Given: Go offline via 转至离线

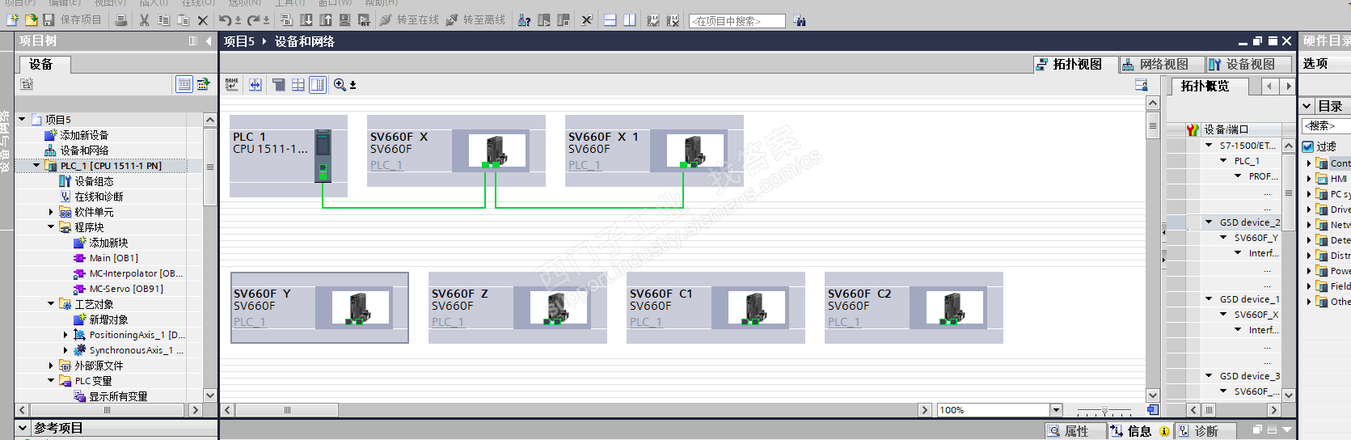Looking at the screenshot, I should (475, 20).
